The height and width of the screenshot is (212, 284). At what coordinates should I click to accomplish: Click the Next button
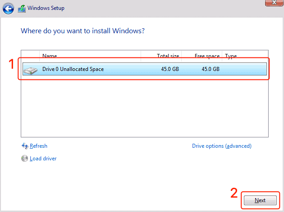pyautogui.click(x=260, y=200)
